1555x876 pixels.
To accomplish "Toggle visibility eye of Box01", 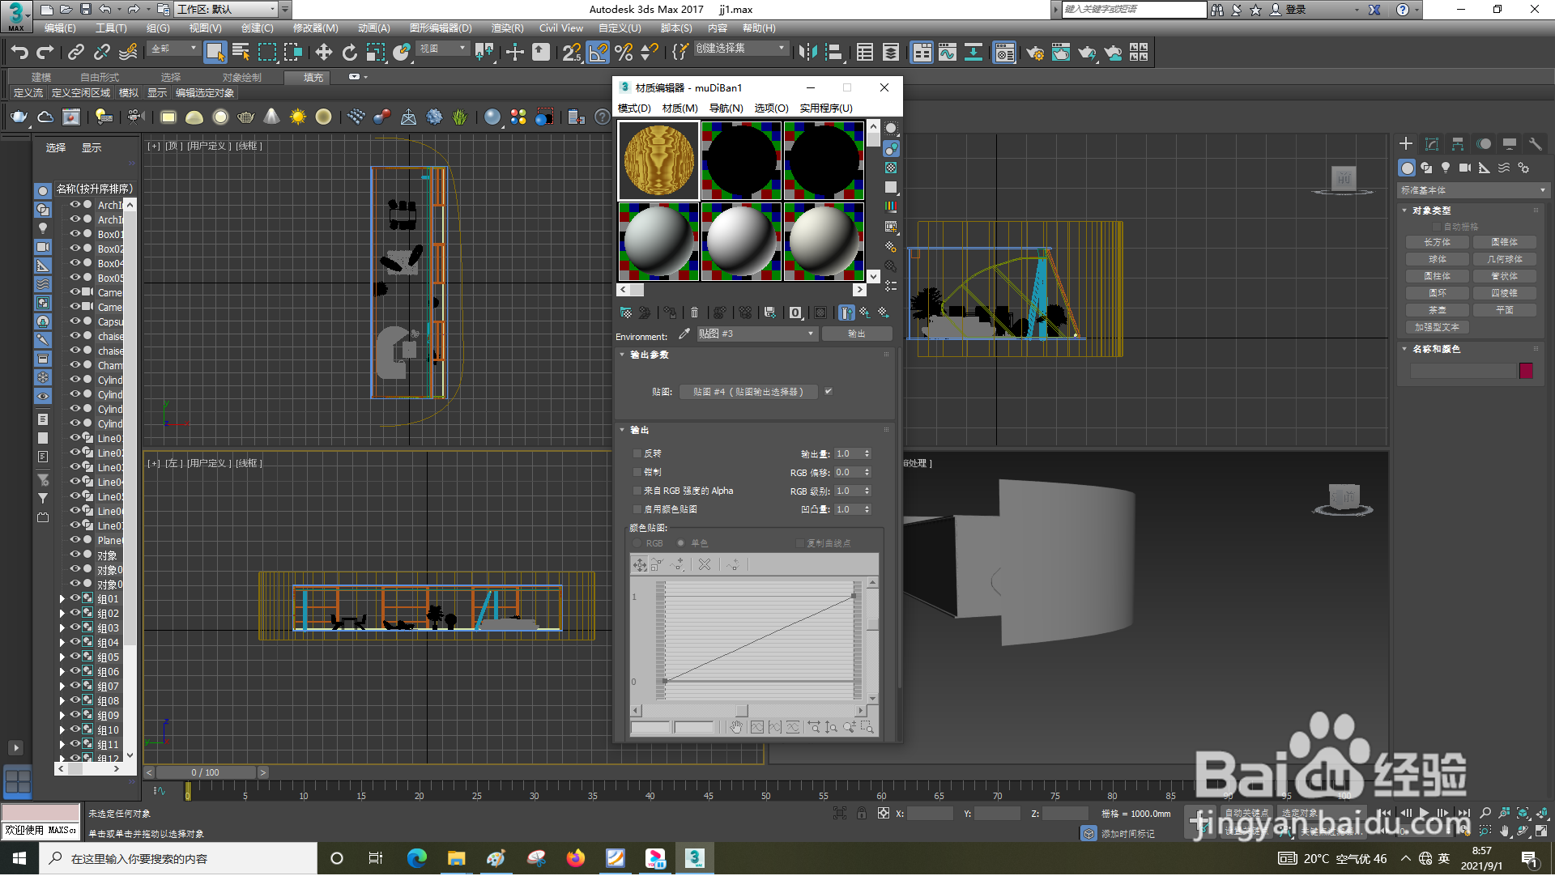I will coord(75,234).
